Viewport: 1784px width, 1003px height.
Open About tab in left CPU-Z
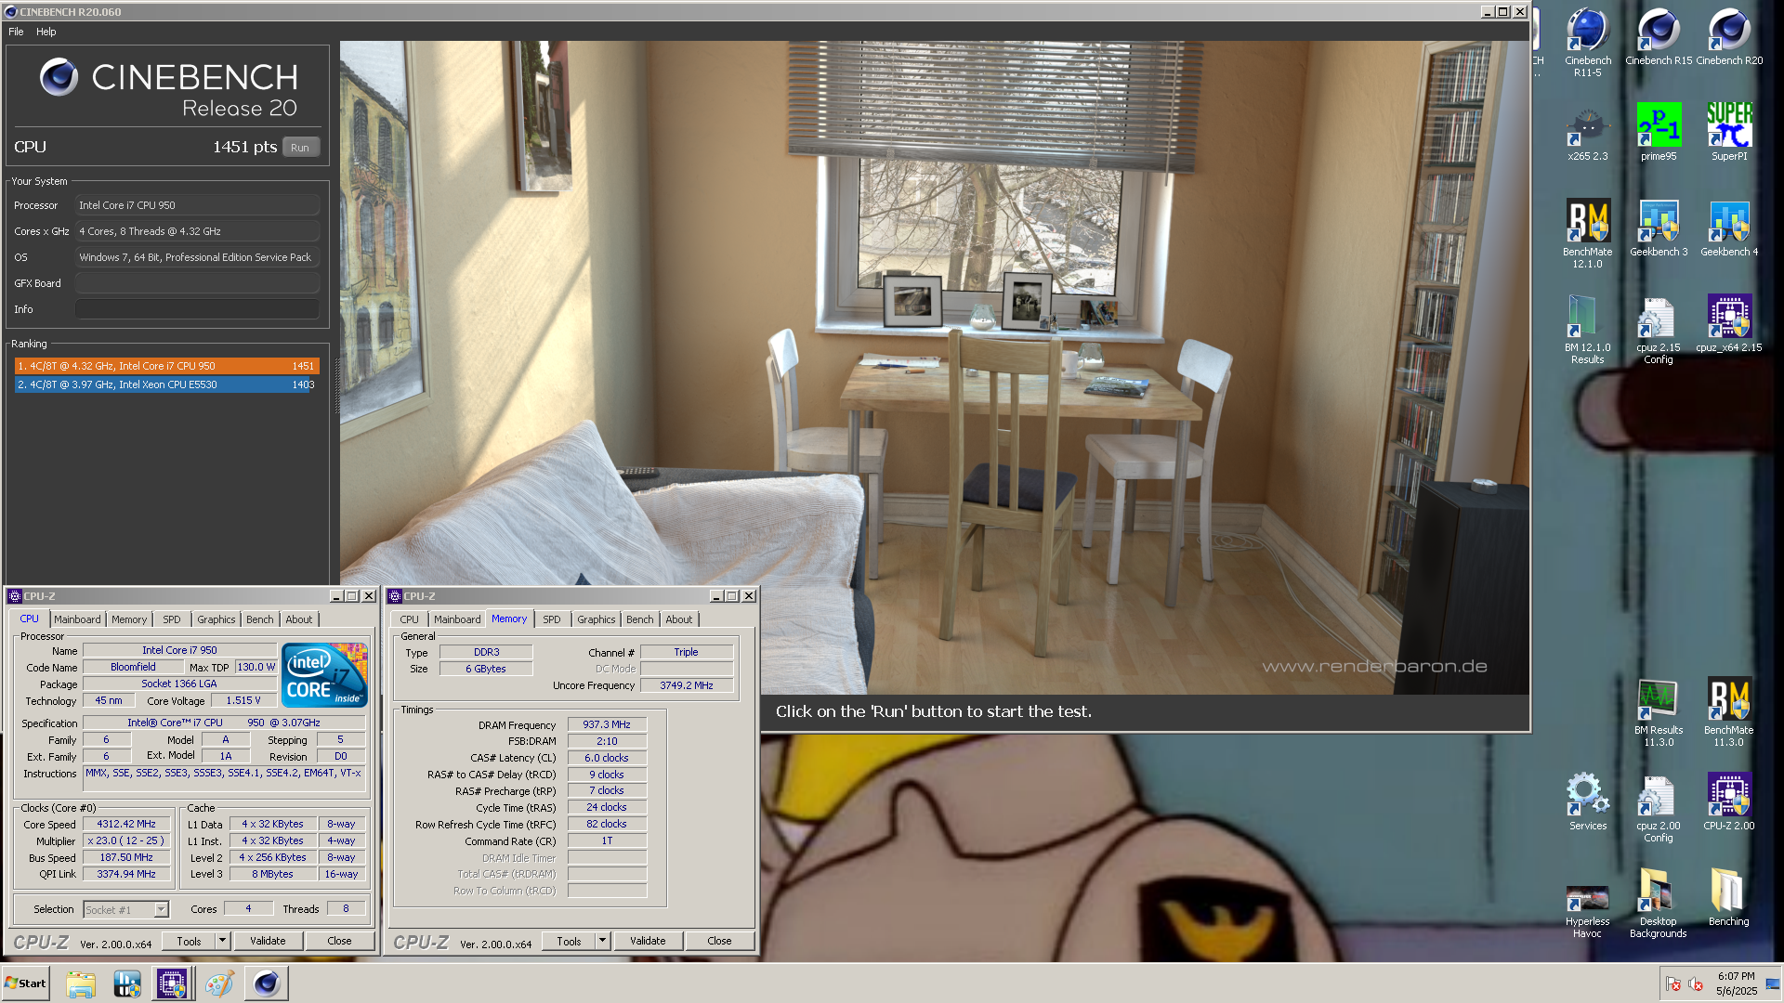299,619
